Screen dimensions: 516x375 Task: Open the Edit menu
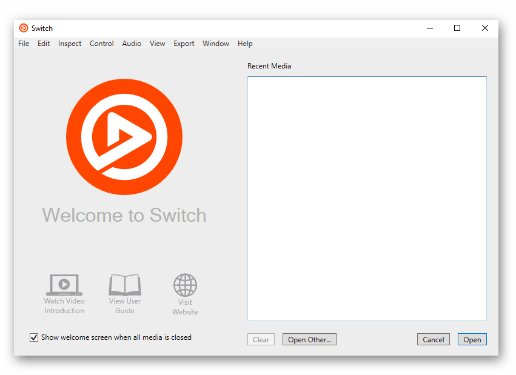(x=44, y=44)
